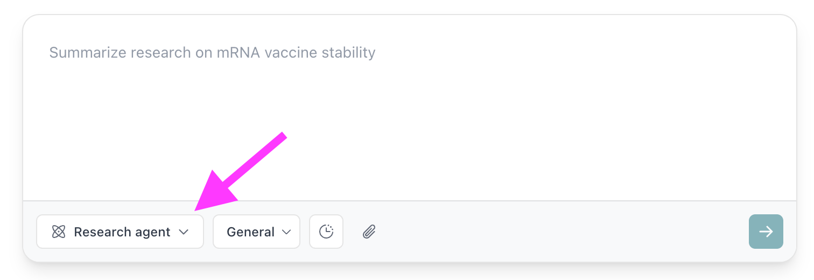Image resolution: width=814 pixels, height=280 pixels.
Task: Toggle the clock timer button
Action: 326,232
